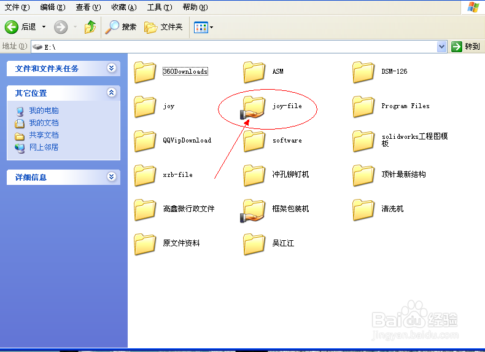Screen dimensions: 485x352
Task: Select the solidworks工程图模板 folder icon
Action: pos(363,141)
